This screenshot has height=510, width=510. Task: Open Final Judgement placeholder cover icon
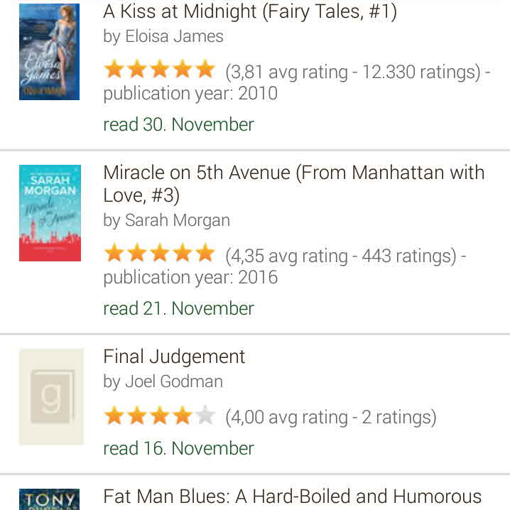pyautogui.click(x=51, y=396)
